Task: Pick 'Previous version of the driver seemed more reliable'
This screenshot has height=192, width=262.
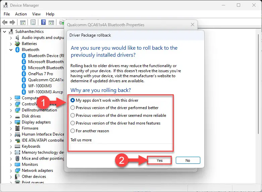Action: 118,115
